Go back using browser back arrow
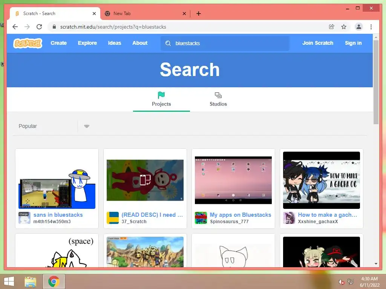This screenshot has width=386, height=289. click(15, 27)
